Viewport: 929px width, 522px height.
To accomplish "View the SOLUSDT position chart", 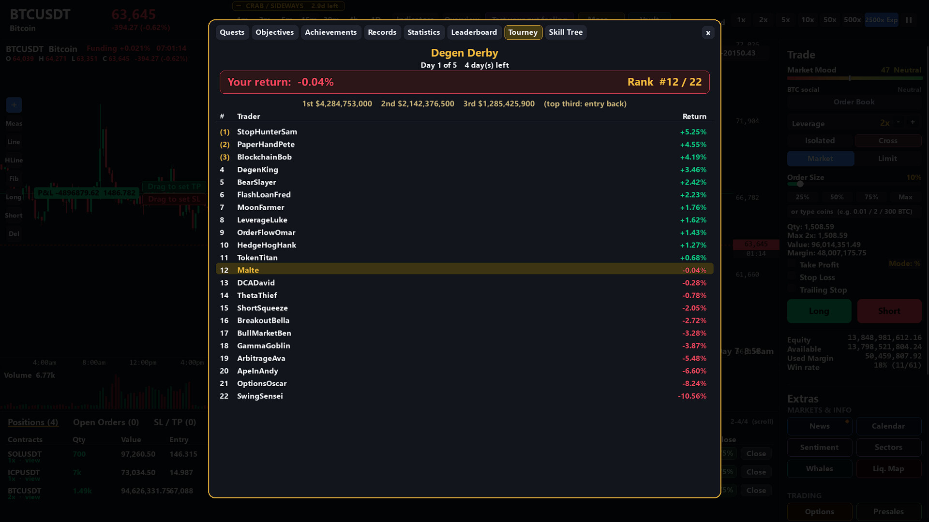I will 32,461.
